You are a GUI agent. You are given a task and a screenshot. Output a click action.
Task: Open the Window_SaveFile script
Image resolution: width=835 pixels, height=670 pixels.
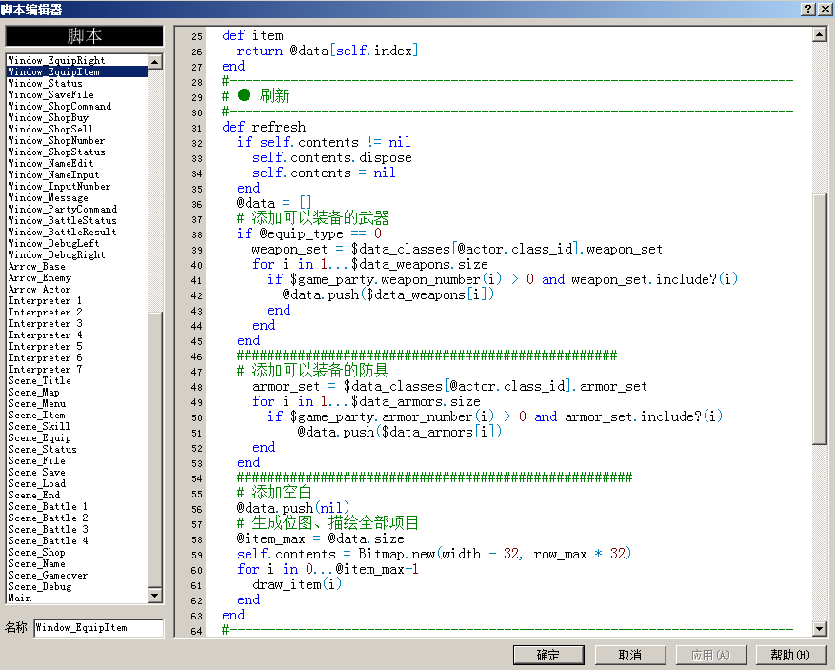(77, 95)
